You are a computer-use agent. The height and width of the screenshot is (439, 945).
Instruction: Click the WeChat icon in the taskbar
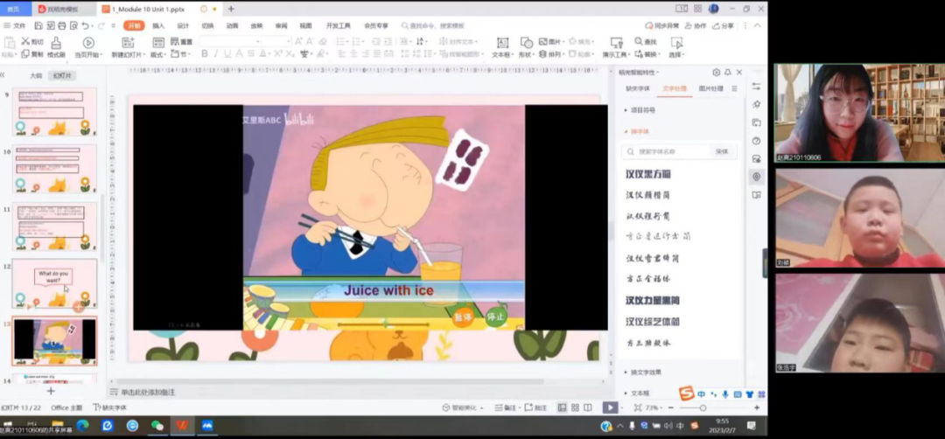[x=157, y=426]
